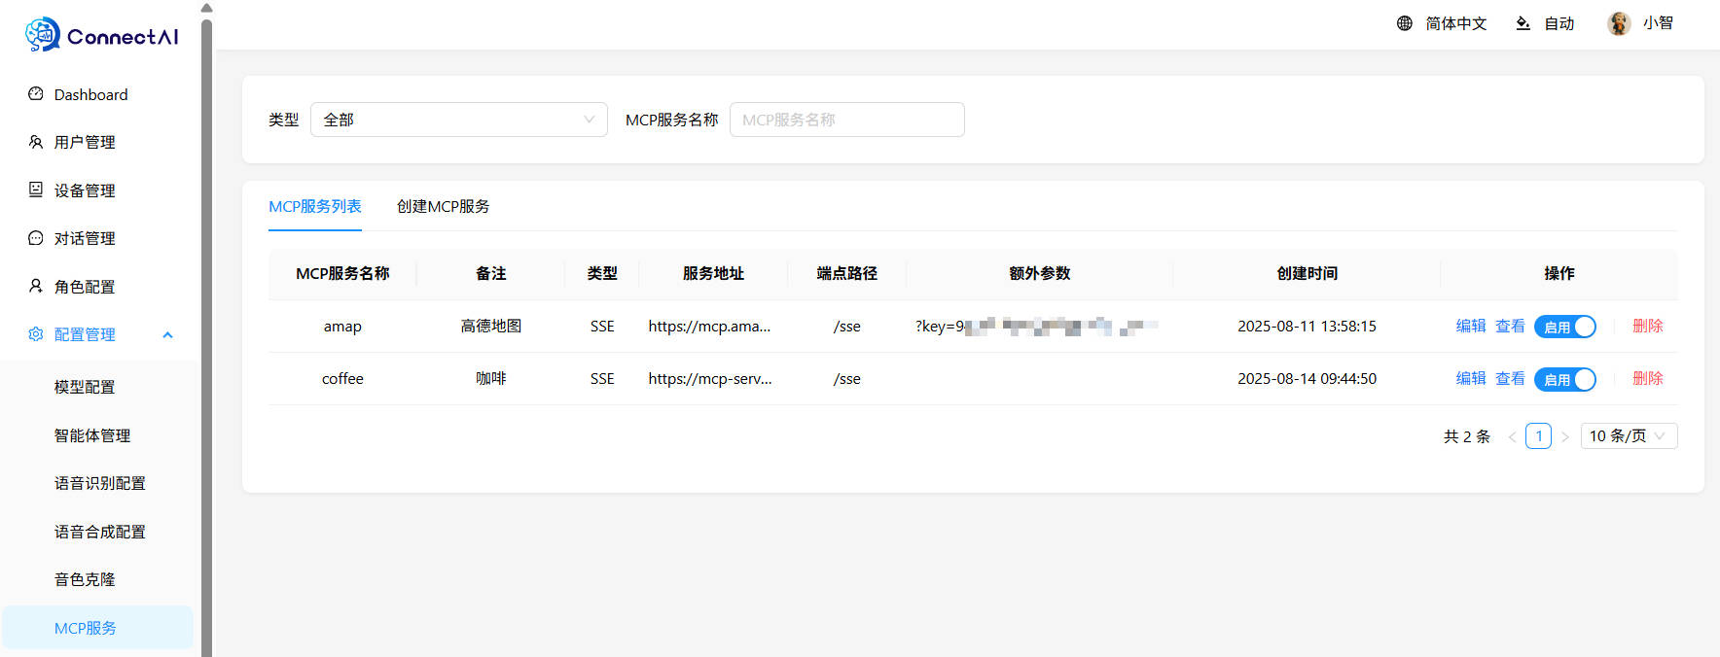Open 语音识别配置 submenu item
1720x657 pixels.
pyautogui.click(x=98, y=483)
